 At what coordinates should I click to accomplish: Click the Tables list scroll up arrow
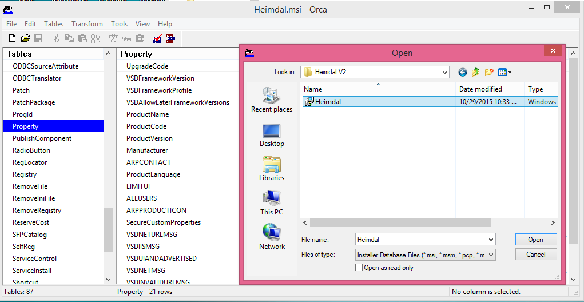pyautogui.click(x=108, y=54)
